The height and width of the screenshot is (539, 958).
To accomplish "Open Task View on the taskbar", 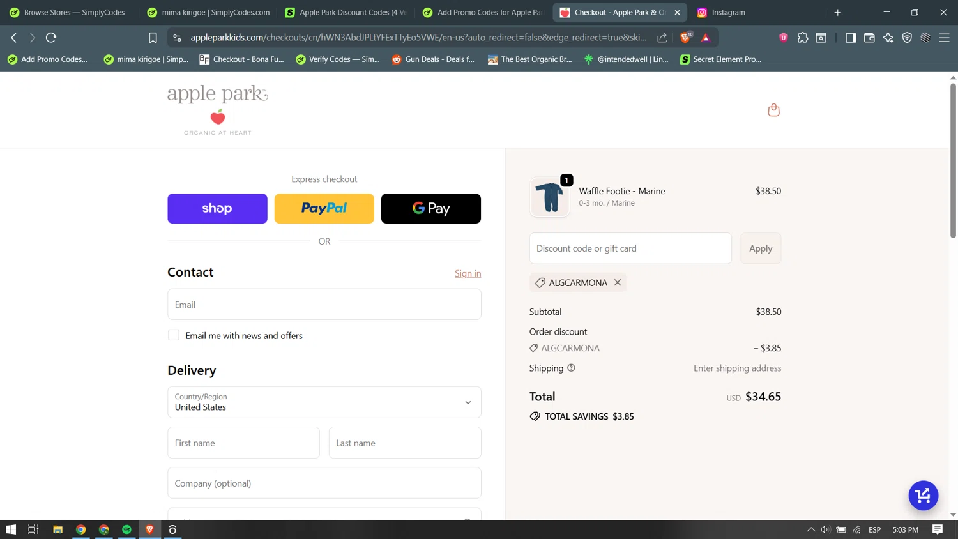I will (x=33, y=529).
